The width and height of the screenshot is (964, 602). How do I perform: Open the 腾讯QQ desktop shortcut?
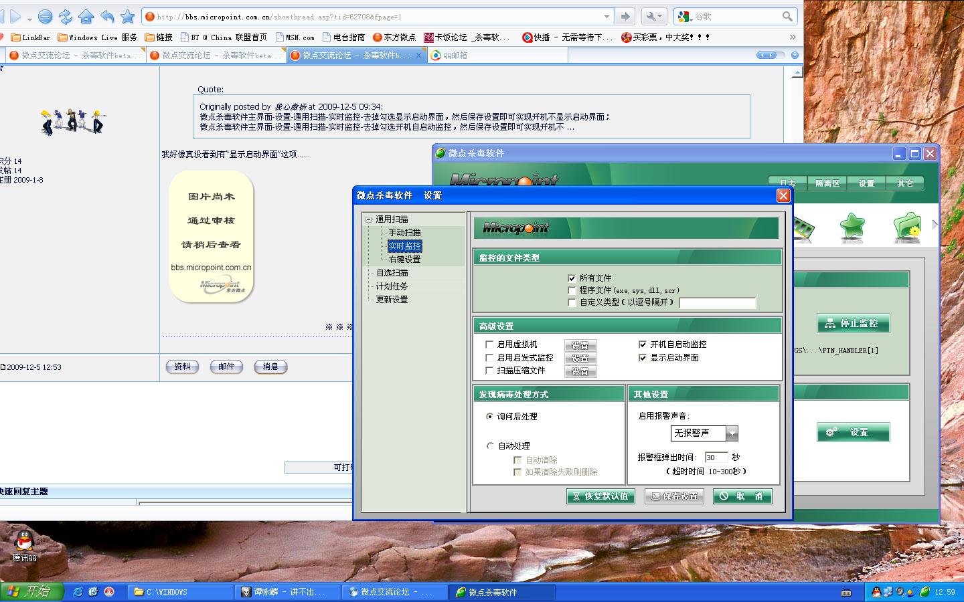point(25,545)
